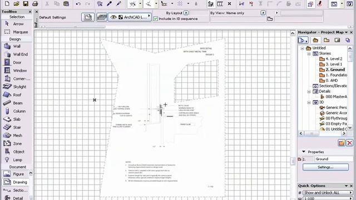The width and height of the screenshot is (356, 200).
Task: Collapse the Stories tree node
Action: [x=309, y=54]
